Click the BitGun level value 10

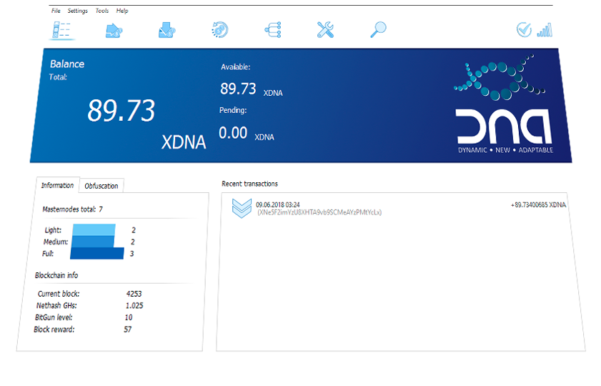129,318
